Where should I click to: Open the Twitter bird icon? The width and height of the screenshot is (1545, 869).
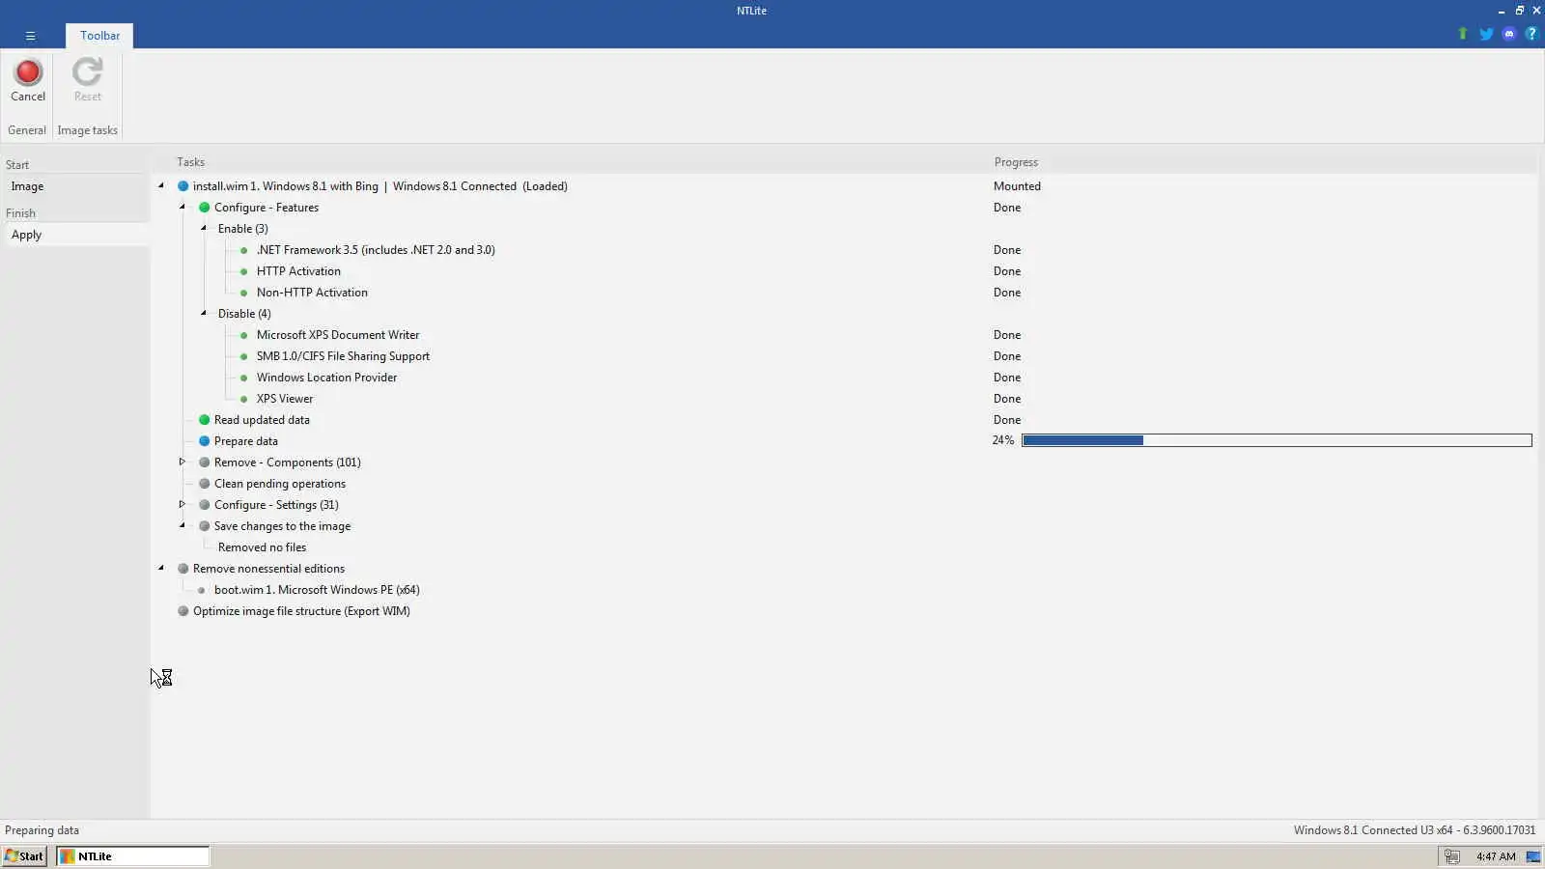[1486, 34]
